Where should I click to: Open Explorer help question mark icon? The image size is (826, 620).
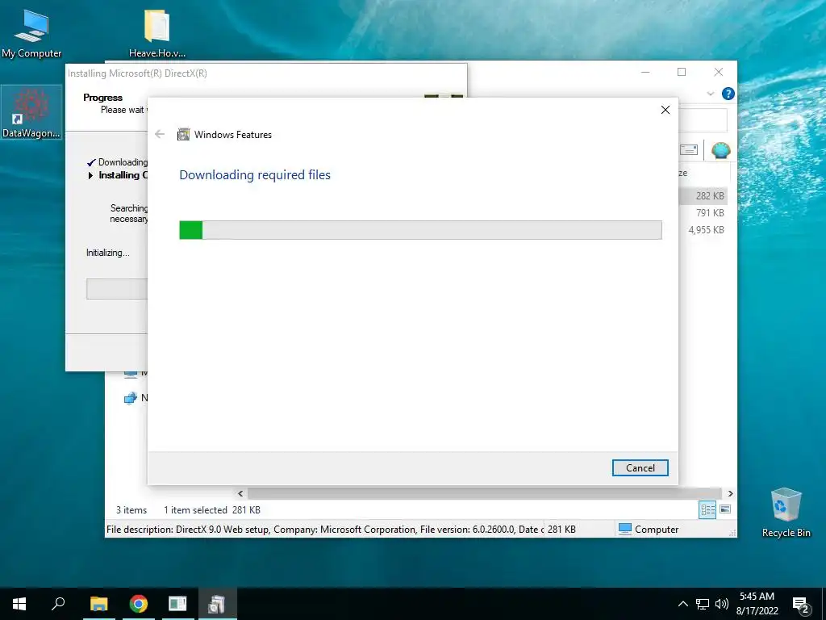coord(728,94)
